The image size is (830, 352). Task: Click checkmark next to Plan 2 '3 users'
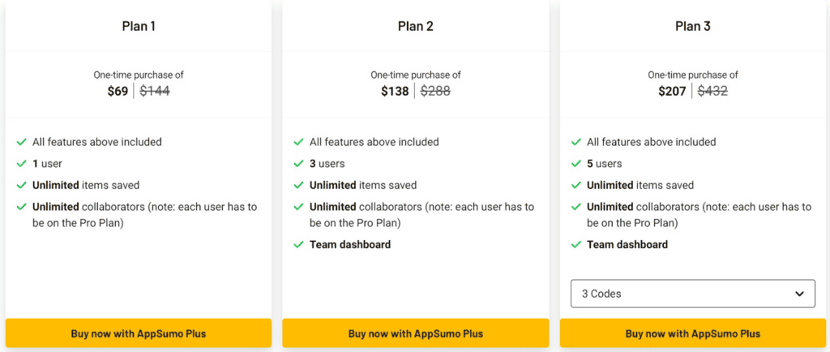coord(299,164)
